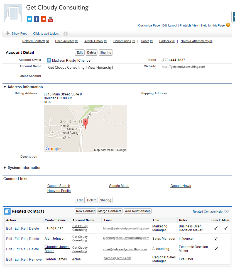This screenshot has width=235, height=269.
Task: Sort by Contact Name column header
Action: point(55,220)
